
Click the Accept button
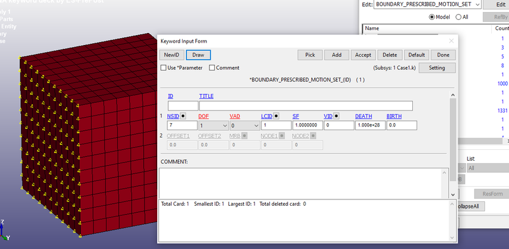click(x=363, y=55)
